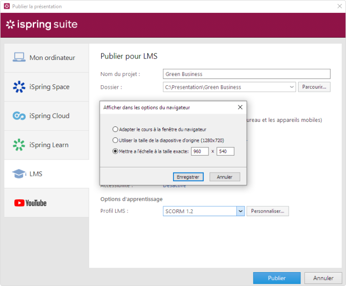
Task: Click the Nom du projet text field
Action: [x=247, y=74]
